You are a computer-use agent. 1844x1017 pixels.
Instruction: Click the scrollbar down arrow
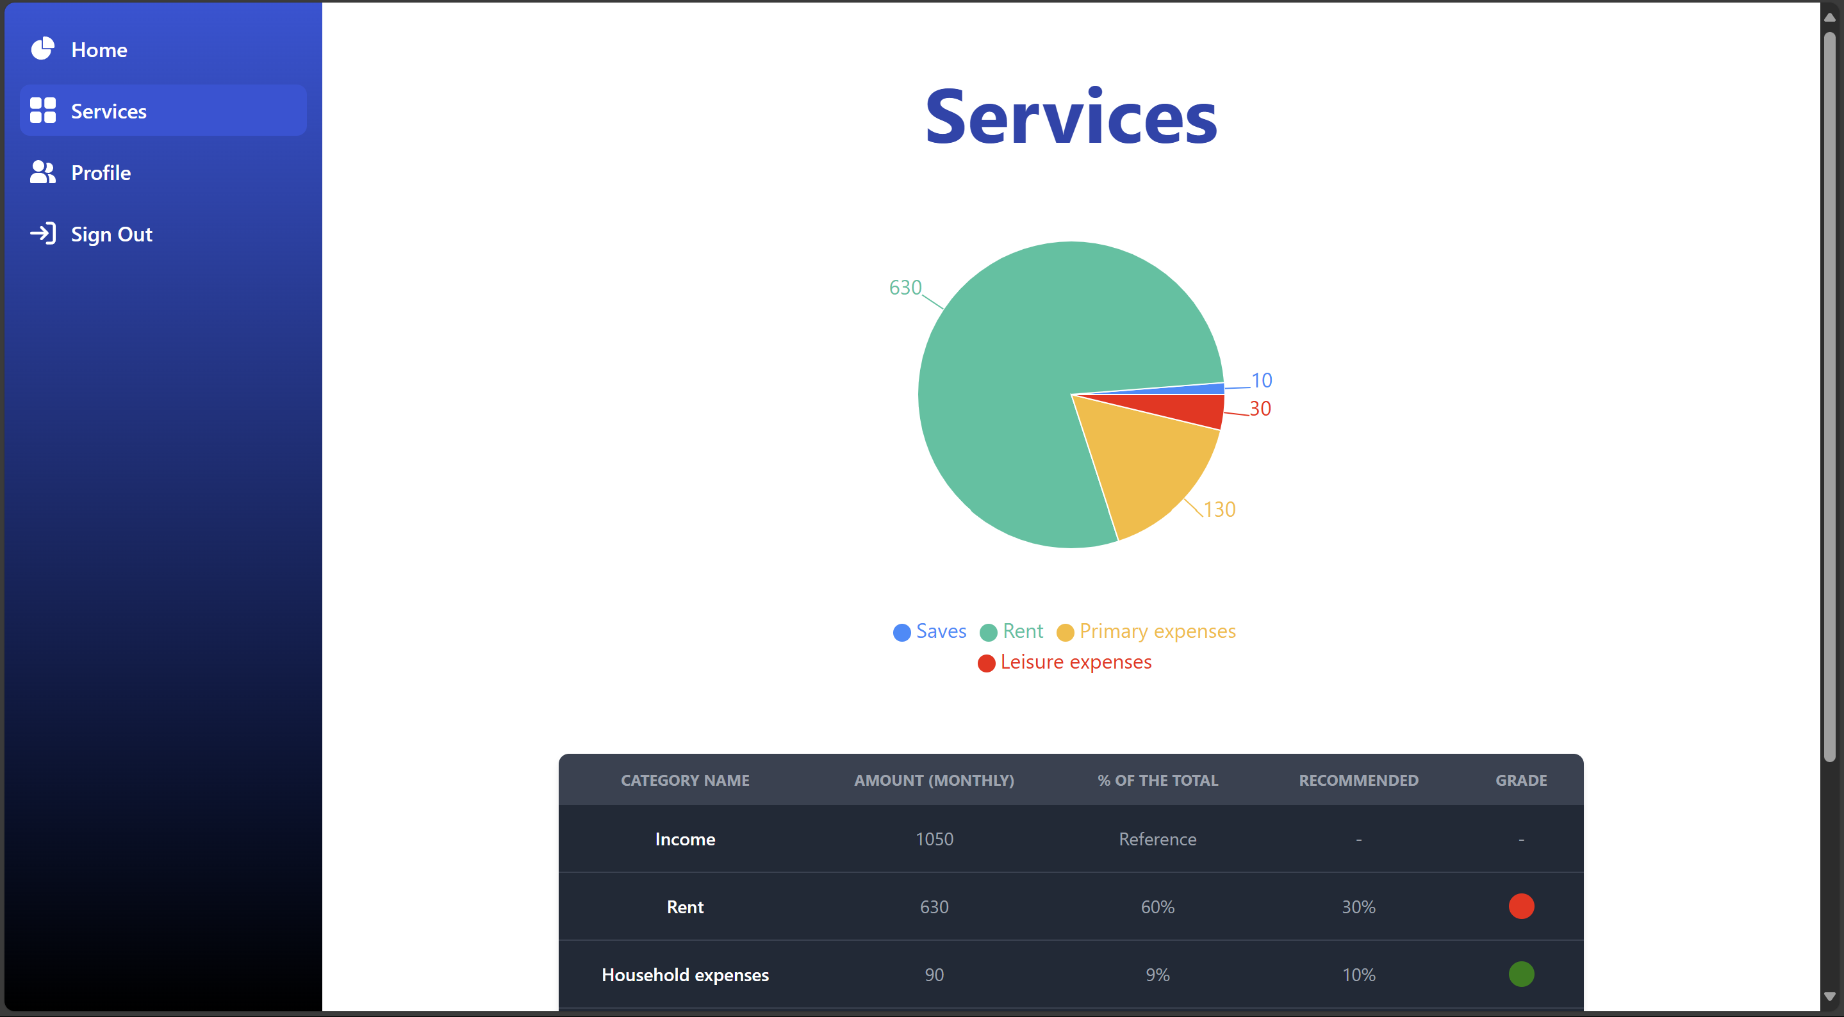(x=1830, y=997)
